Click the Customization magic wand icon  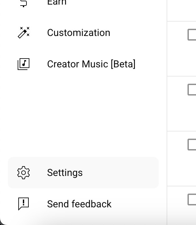(x=23, y=33)
